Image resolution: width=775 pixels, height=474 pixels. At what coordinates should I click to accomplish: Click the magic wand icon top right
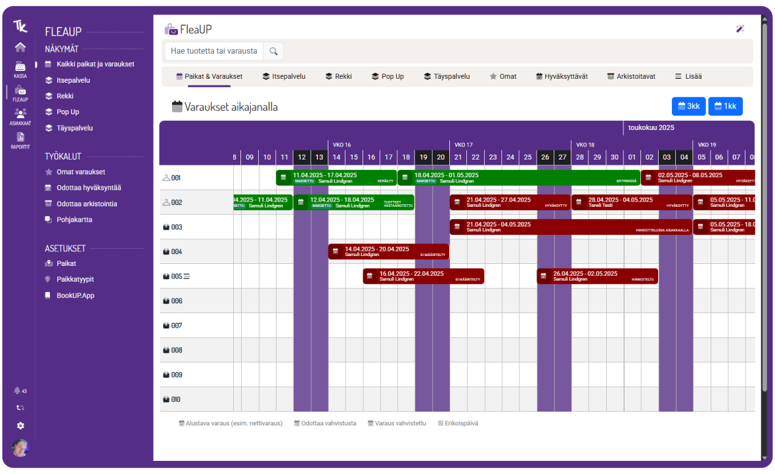tap(740, 29)
